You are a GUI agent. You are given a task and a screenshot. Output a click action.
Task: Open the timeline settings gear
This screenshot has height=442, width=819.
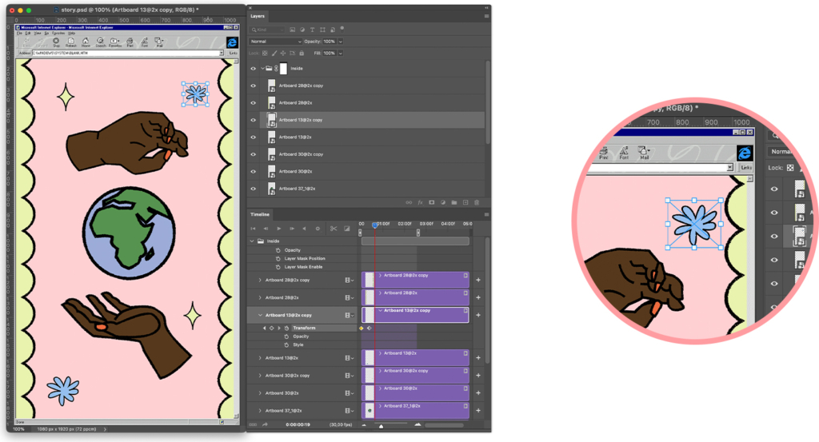[x=318, y=229]
